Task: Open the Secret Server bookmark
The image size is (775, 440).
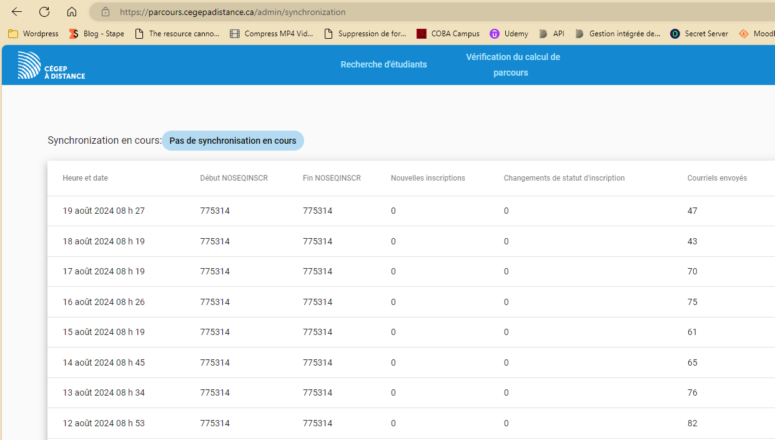Action: pyautogui.click(x=699, y=34)
